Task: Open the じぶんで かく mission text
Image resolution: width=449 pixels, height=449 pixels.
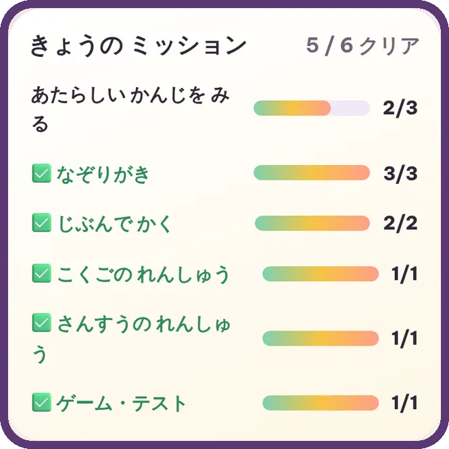Action: click(x=114, y=223)
